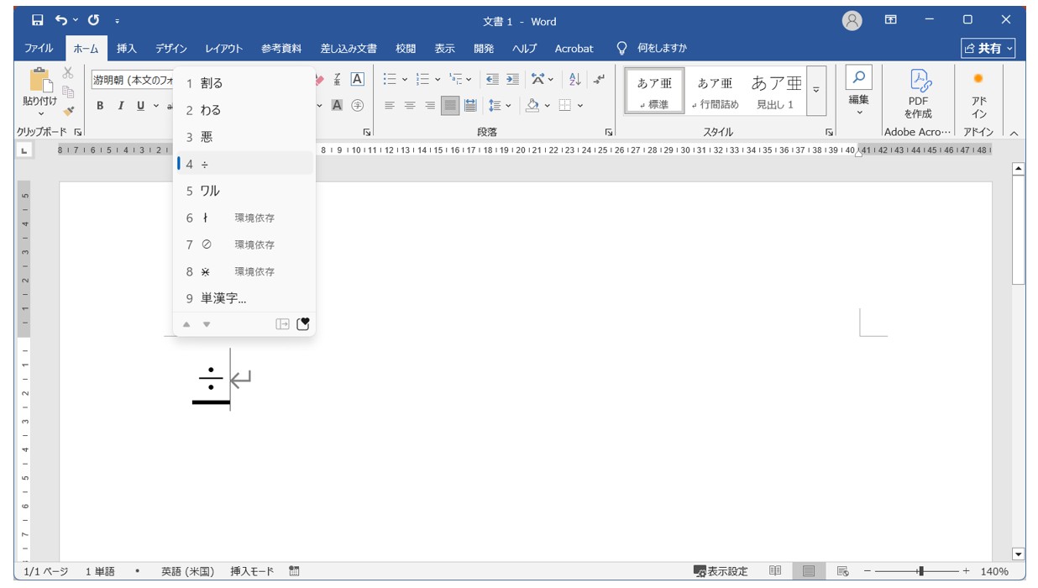
Task: Click the Increase Indent icon
Action: (512, 79)
